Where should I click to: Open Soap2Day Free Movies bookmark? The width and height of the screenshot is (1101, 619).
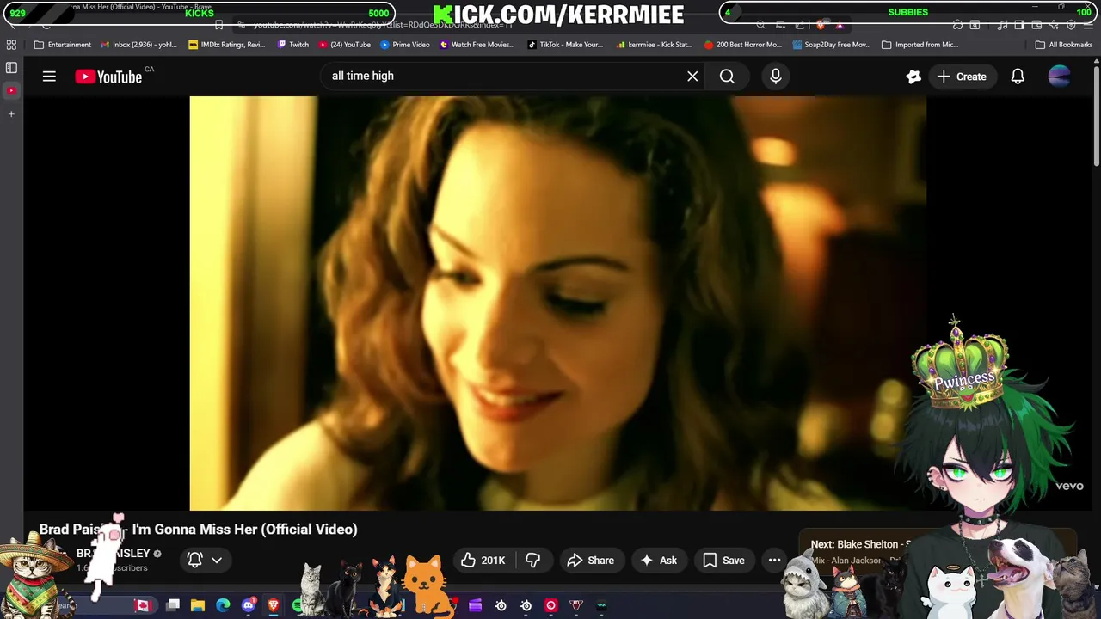832,45
